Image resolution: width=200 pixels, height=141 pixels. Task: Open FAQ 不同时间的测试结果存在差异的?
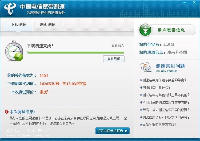point(165,102)
